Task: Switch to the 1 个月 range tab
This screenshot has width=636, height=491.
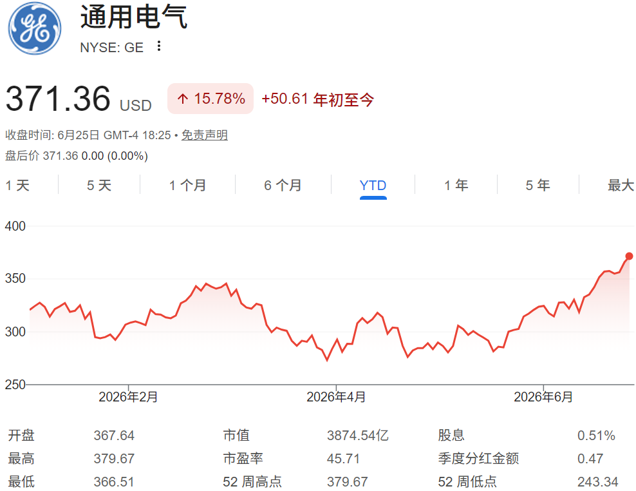Action: [x=187, y=186]
